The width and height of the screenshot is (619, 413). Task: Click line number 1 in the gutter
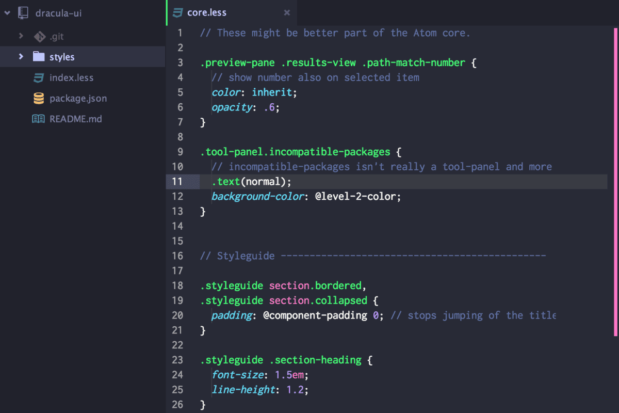[x=180, y=33]
